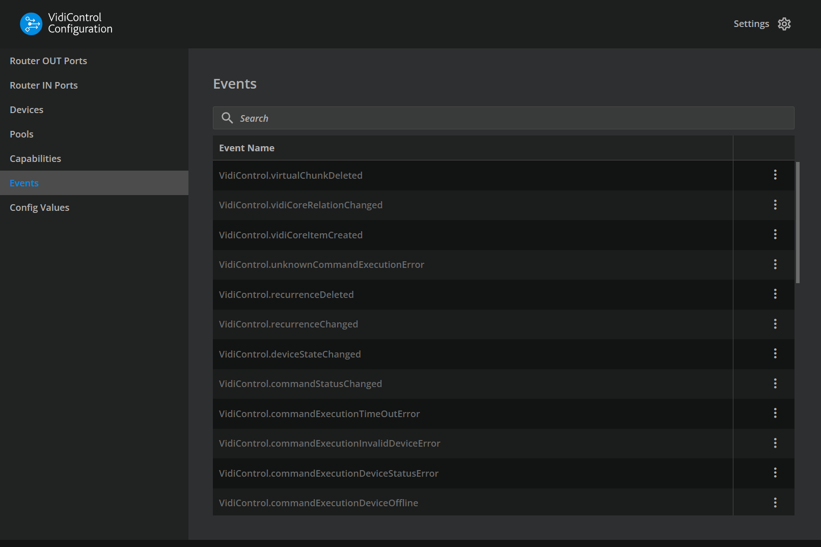This screenshot has height=547, width=821.
Task: Go to Router OUT Ports section
Action: coord(48,61)
